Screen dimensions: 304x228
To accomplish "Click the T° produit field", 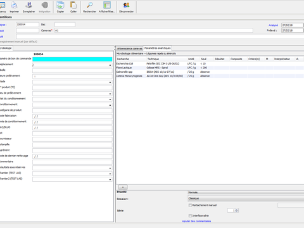I will coord(72,88).
